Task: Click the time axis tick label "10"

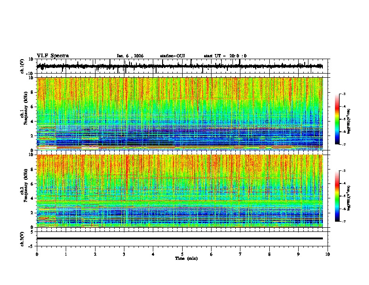Action: (328, 254)
